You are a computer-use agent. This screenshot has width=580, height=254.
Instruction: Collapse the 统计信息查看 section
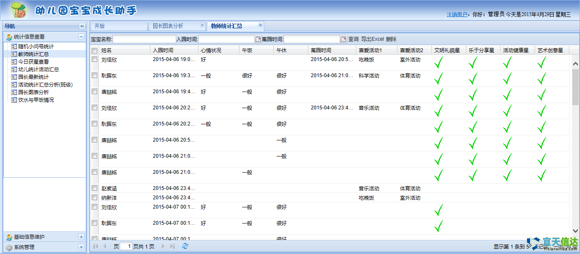tap(81, 36)
